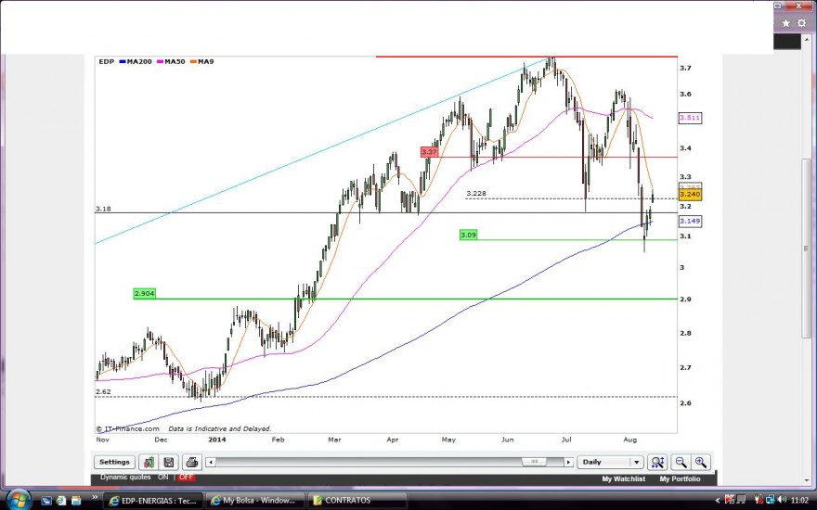Image resolution: width=817 pixels, height=510 pixels.
Task: Open the Settings button
Action: point(114,462)
